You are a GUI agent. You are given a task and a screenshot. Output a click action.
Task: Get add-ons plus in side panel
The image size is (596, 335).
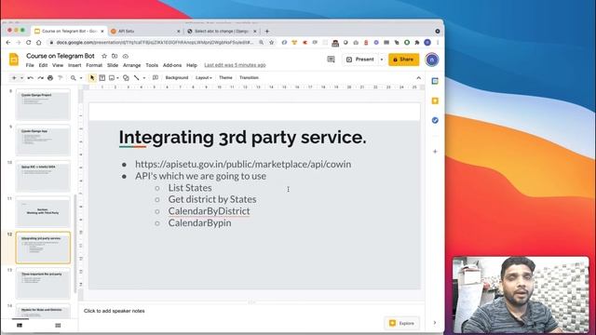435,151
